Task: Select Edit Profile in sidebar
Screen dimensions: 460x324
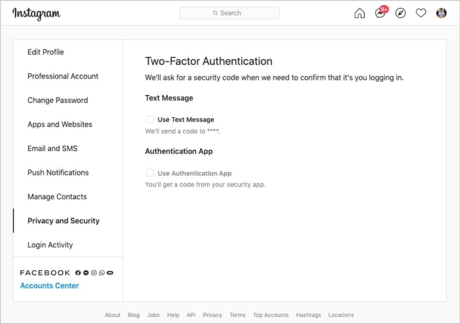Action: 46,52
